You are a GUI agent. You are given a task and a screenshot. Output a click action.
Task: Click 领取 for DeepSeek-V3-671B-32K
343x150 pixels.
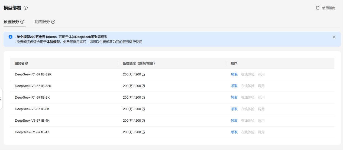click(234, 86)
